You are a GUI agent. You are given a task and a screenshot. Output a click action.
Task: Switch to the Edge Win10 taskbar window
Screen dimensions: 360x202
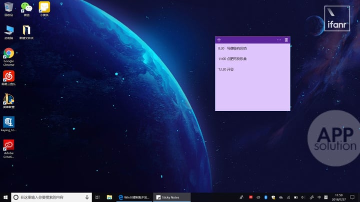[x=134, y=197]
